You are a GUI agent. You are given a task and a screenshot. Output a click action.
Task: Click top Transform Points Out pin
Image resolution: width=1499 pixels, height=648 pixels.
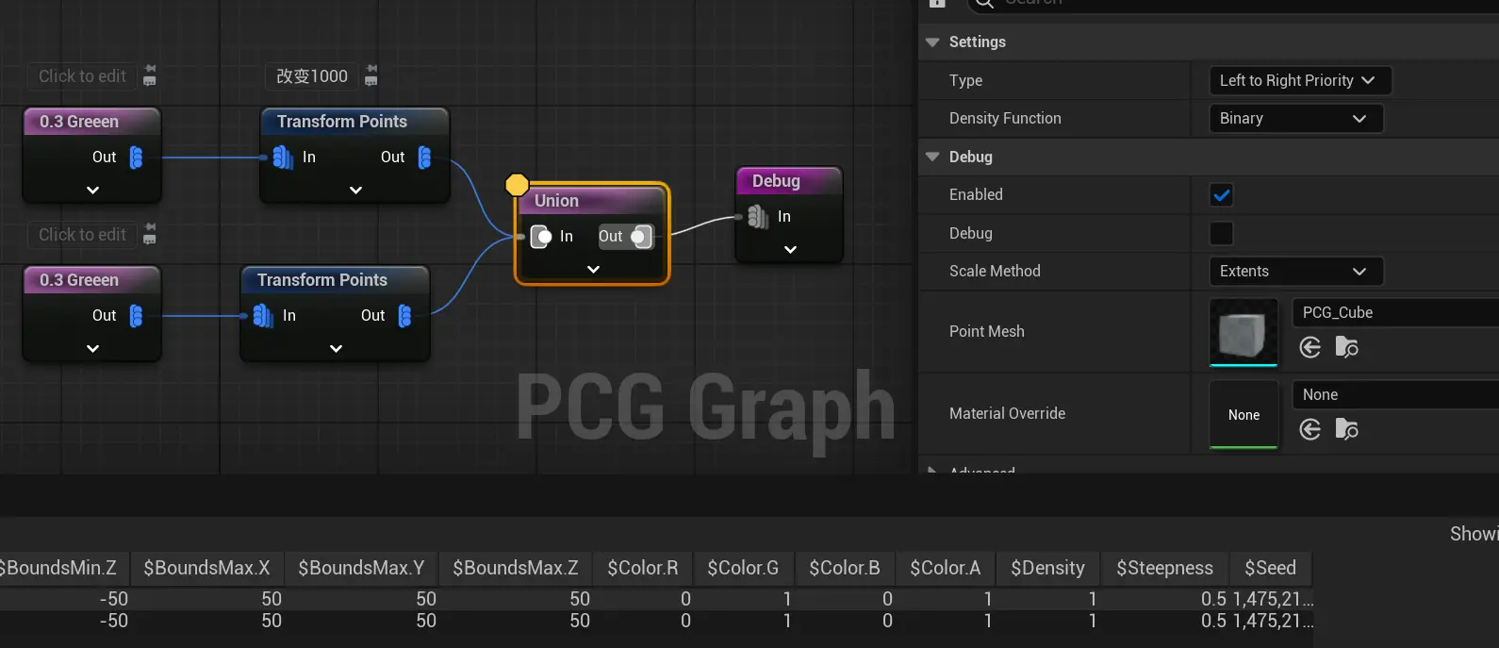pyautogui.click(x=424, y=158)
